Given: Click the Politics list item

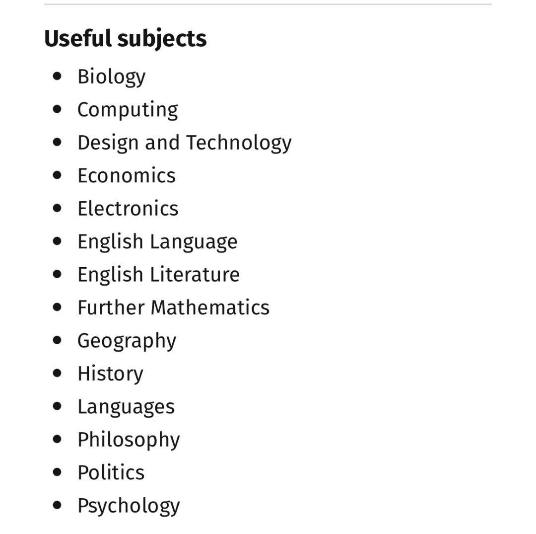Looking at the screenshot, I should tap(111, 472).
